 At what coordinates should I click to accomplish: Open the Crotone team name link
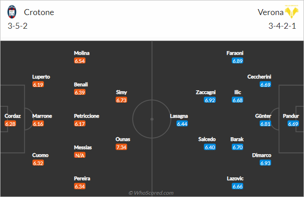(39, 12)
